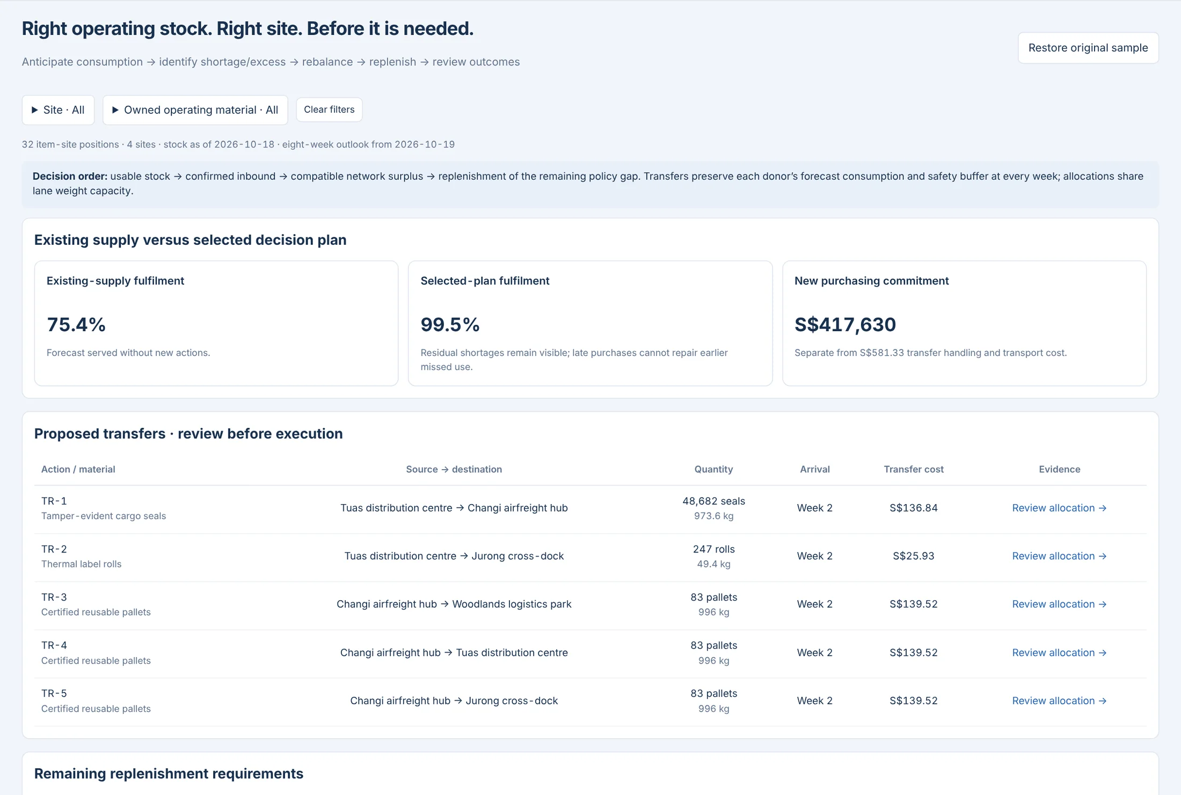Click the 'Evidence' column header

tap(1059, 469)
